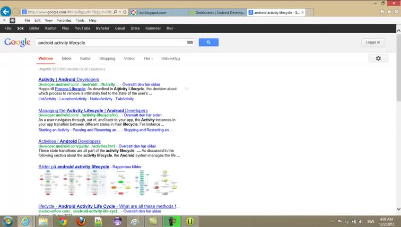Open the search settings gear
Screen dimensions: 401x227
[378, 58]
